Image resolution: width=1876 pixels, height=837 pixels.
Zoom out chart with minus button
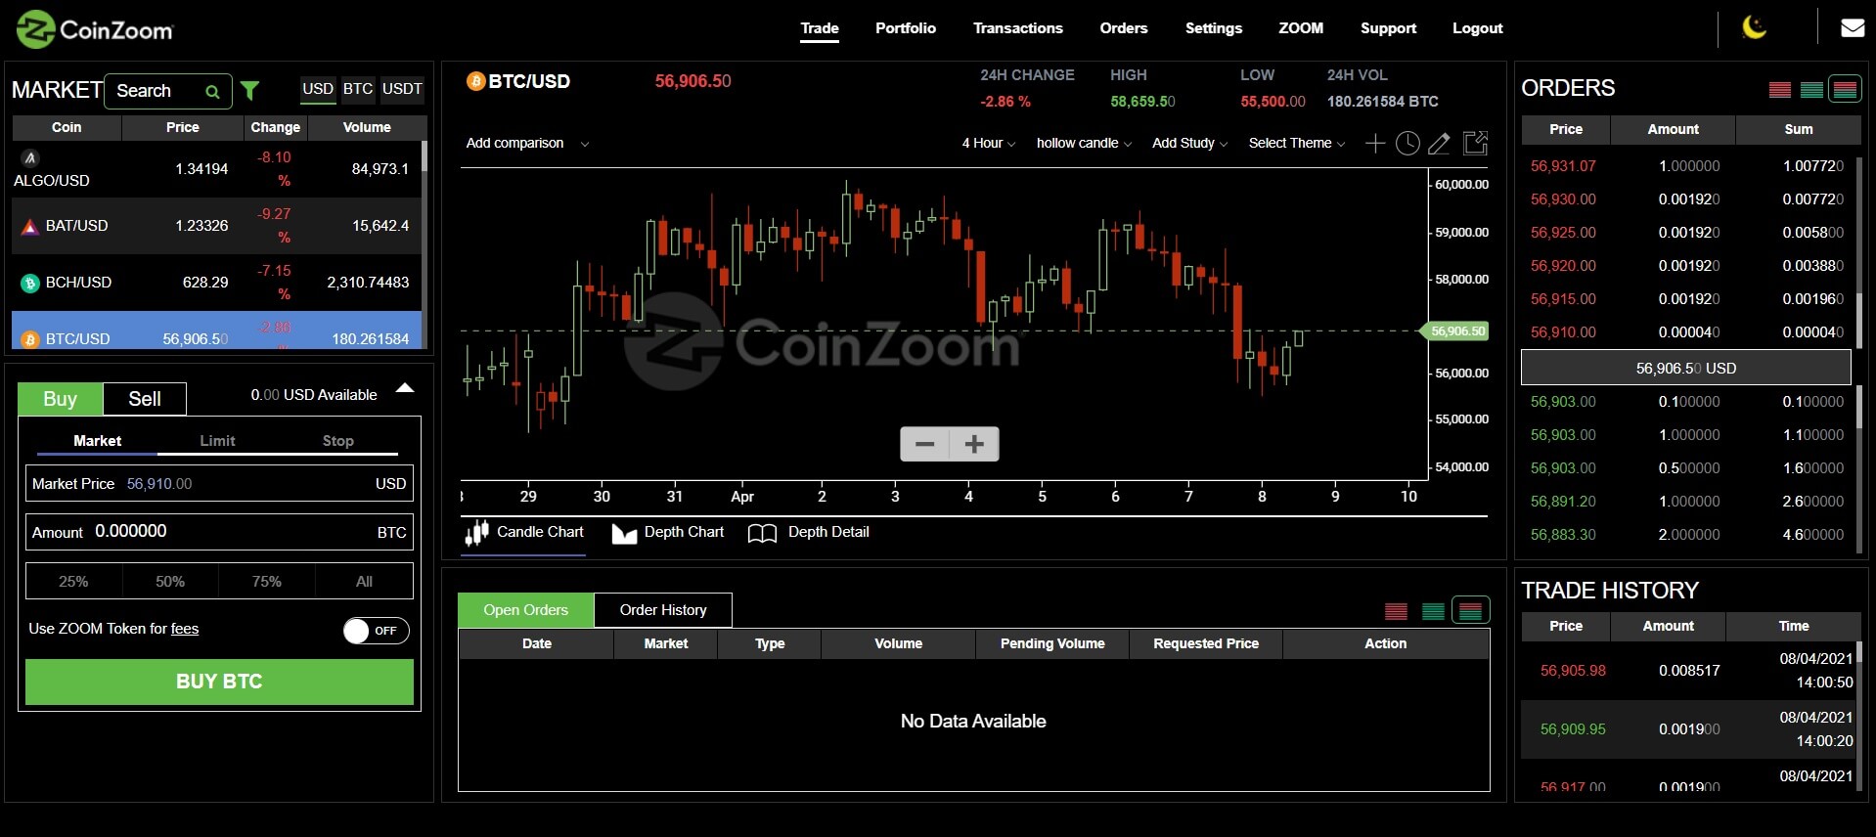[925, 444]
